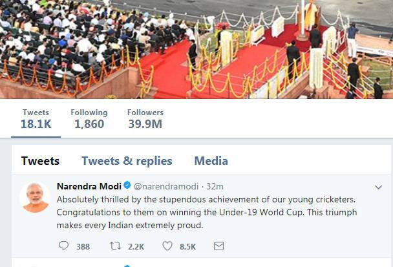
Task: Select the Tweets timeline tab
Action: 40,161
